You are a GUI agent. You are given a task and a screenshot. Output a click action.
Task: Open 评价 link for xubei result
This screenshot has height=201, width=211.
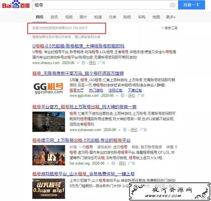122,163
